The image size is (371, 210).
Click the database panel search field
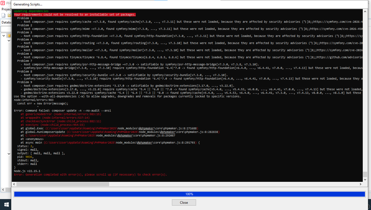[6, 29]
